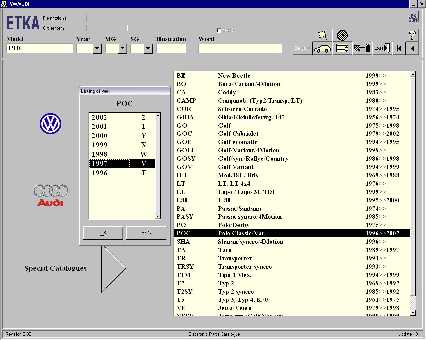Click the Word input field
Viewport: 426px width, 340px height.
(x=240, y=49)
